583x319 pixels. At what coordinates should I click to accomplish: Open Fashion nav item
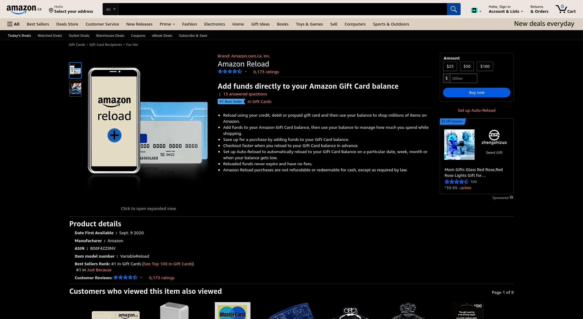(x=189, y=24)
